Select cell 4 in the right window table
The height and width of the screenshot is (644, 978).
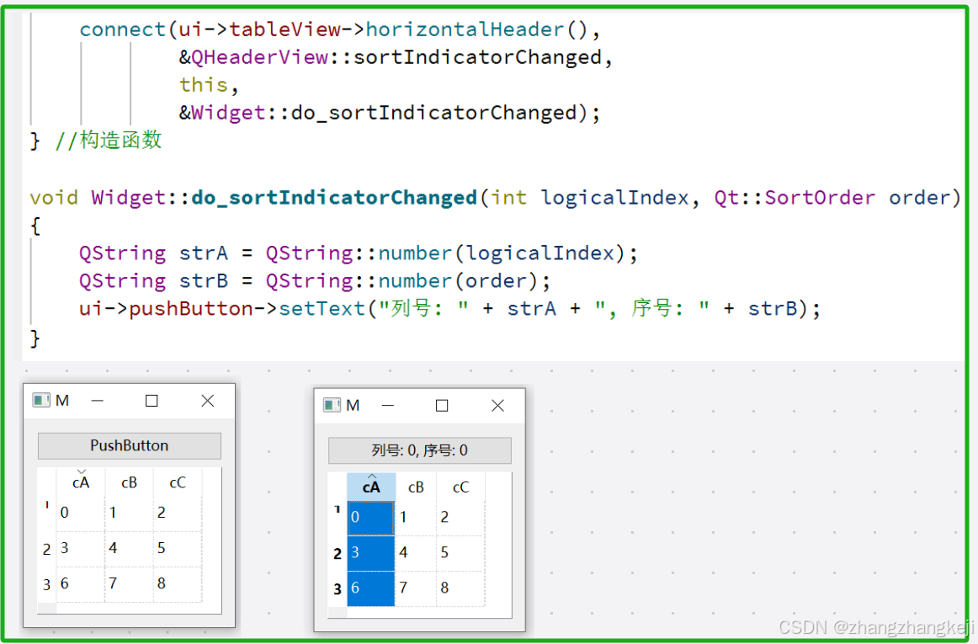416,553
